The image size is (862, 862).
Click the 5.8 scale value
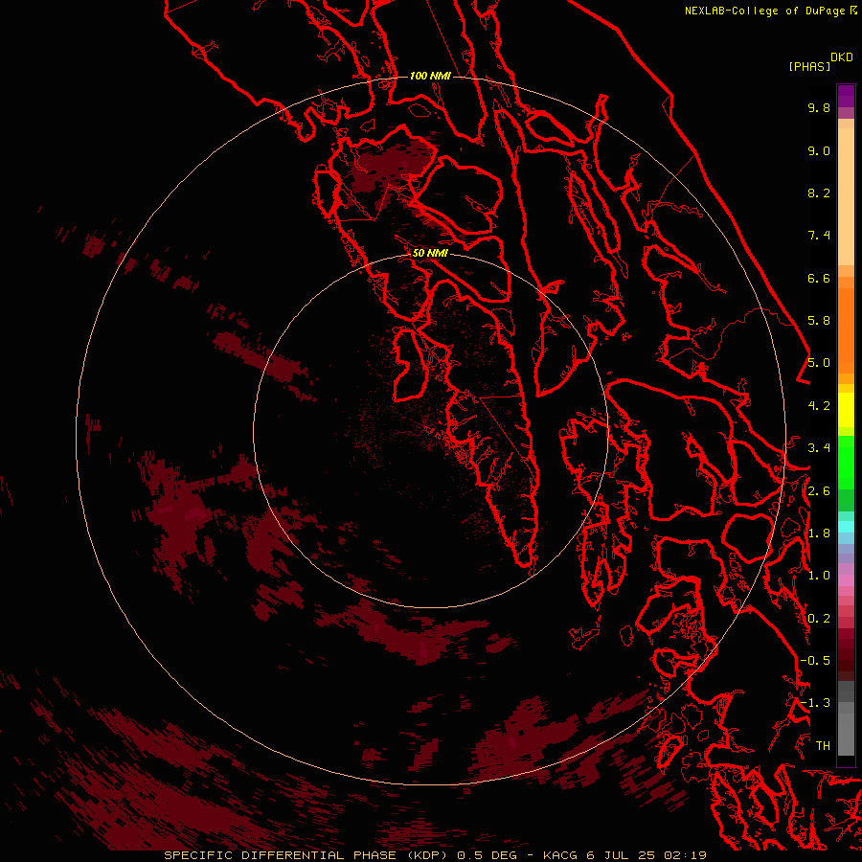point(819,321)
